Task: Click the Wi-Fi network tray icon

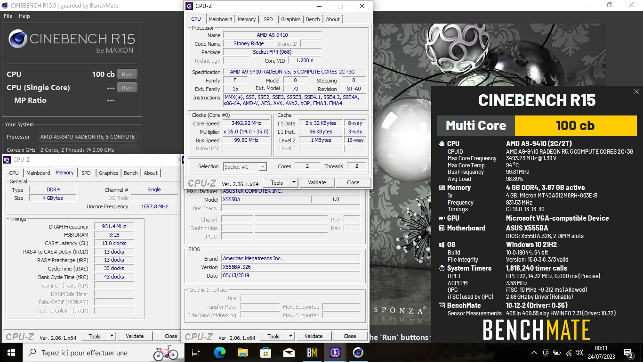Action: pos(569,353)
